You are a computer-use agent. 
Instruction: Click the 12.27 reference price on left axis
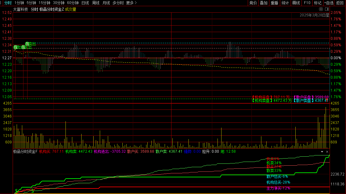pyautogui.click(x=7, y=58)
